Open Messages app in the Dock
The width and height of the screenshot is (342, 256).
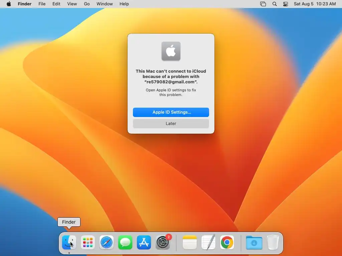(x=125, y=242)
